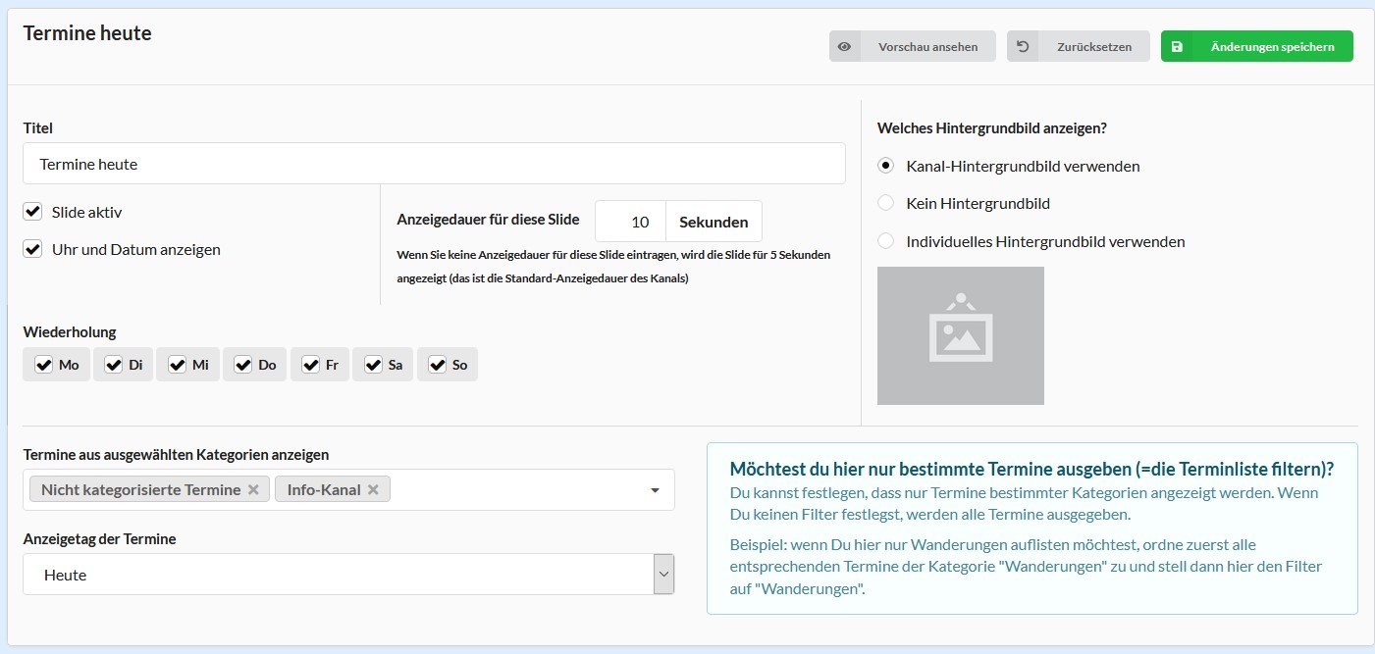The width and height of the screenshot is (1375, 654).
Task: Select 'Kein Hintergrundbild' radio option
Action: point(886,203)
